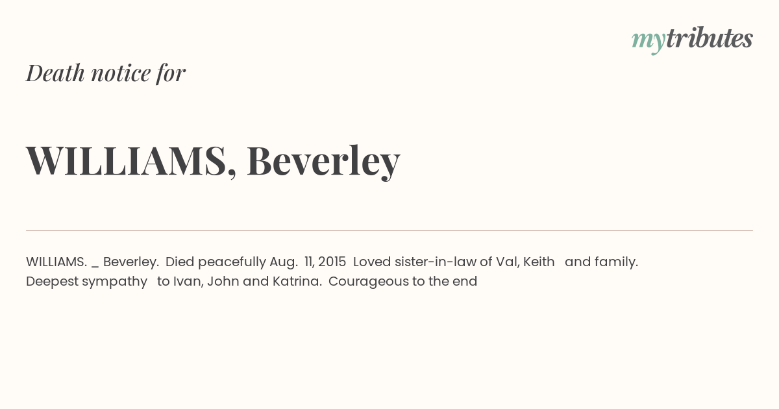Click "Courageous to the end" phrase
Viewport: 779px width, 409px height.
click(403, 282)
